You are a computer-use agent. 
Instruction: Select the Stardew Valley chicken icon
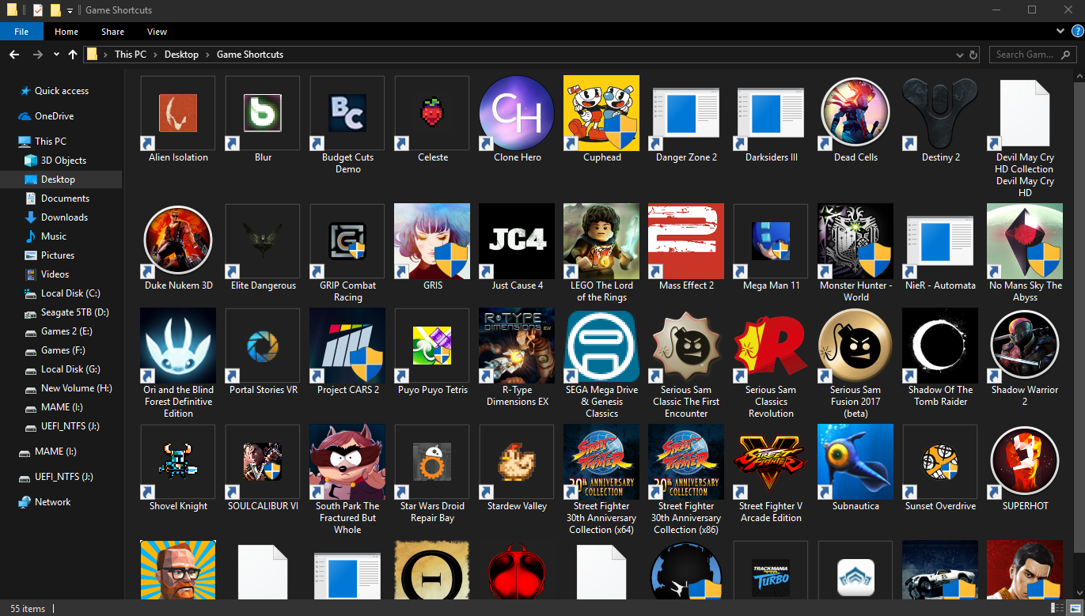[517, 462]
